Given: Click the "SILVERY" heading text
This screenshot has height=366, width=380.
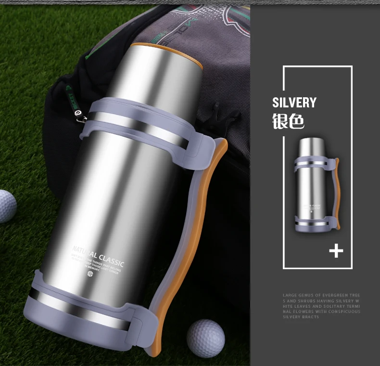Looking at the screenshot, I should coord(294,103).
